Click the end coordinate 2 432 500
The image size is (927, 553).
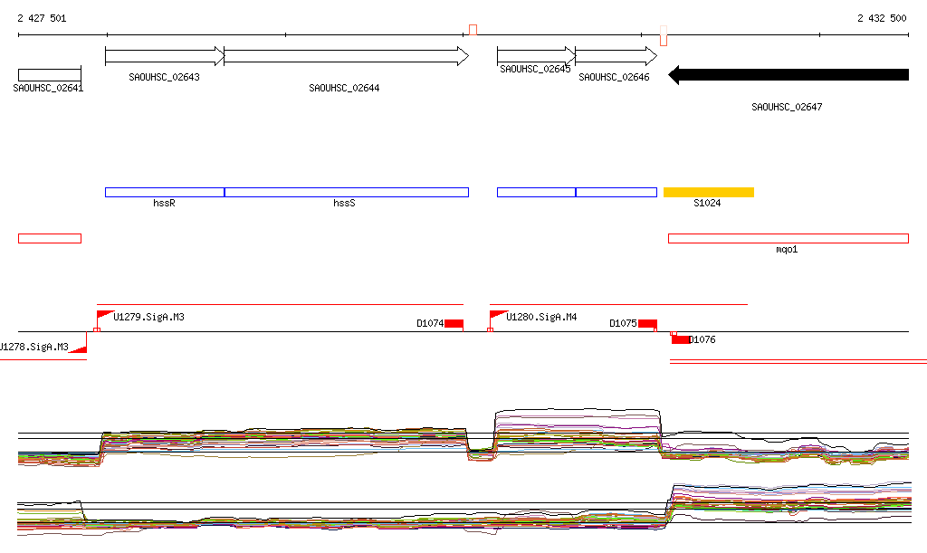click(x=882, y=18)
